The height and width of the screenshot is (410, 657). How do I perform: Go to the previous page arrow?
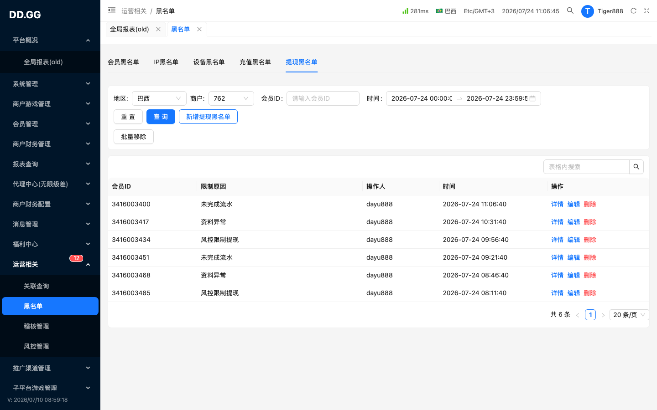(578, 315)
